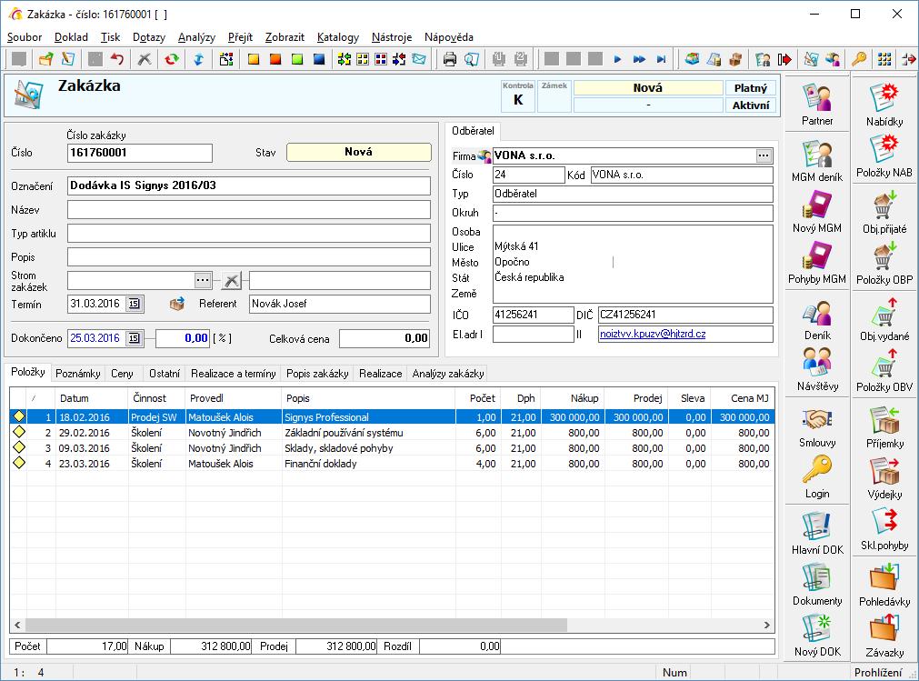919x681 pixels.
Task: Click the golden key toolbar icon
Action: [x=859, y=59]
